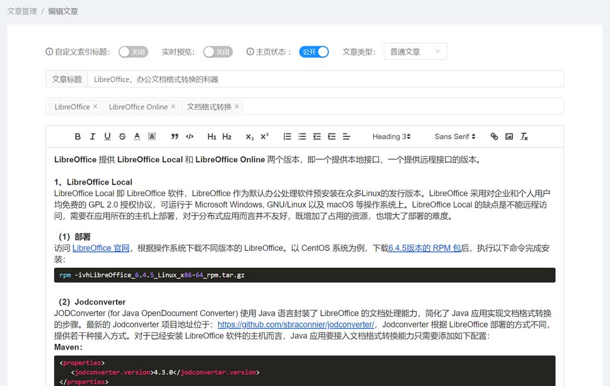The height and width of the screenshot is (386, 610).
Task: Insert an image into the article
Action: 509,136
